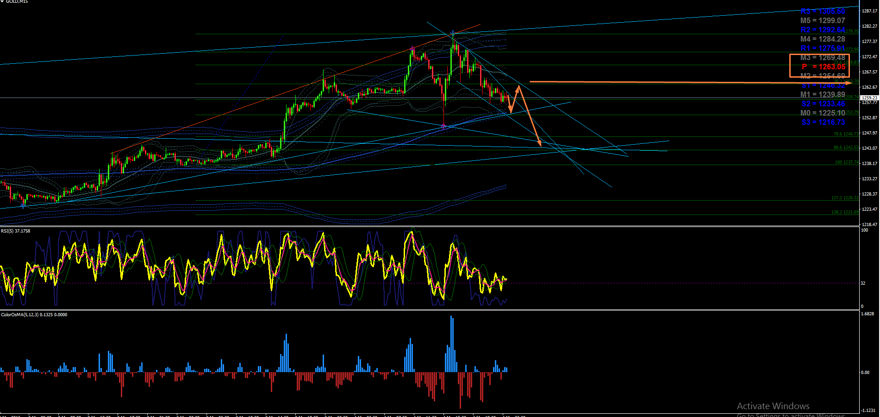880x417 pixels.
Task: Click the current price tag 1259.23
Action: click(x=869, y=98)
